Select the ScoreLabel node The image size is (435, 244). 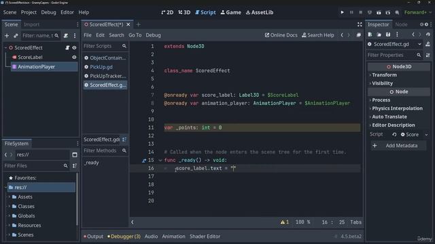(30, 57)
